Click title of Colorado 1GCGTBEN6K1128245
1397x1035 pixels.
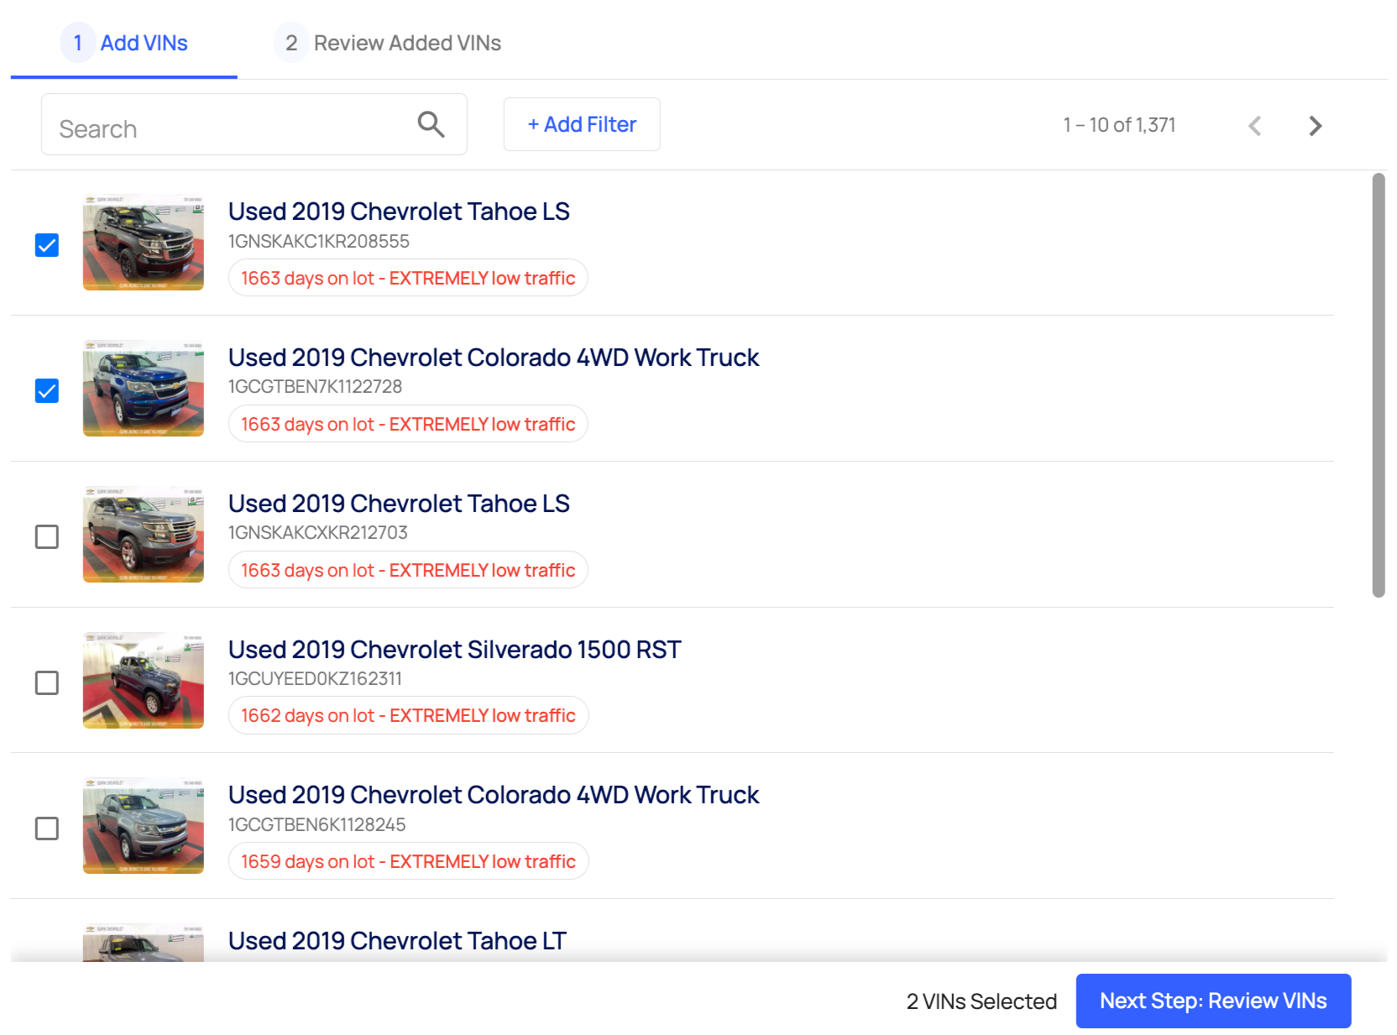[494, 795]
